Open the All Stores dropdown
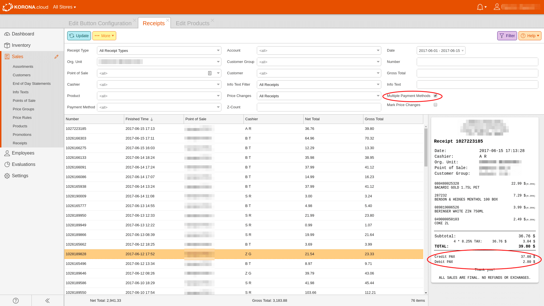This screenshot has height=306, width=544. 64,7
